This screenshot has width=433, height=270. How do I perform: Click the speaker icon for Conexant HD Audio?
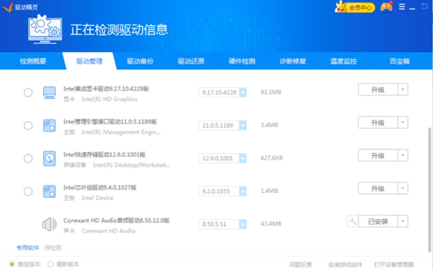tap(49, 224)
